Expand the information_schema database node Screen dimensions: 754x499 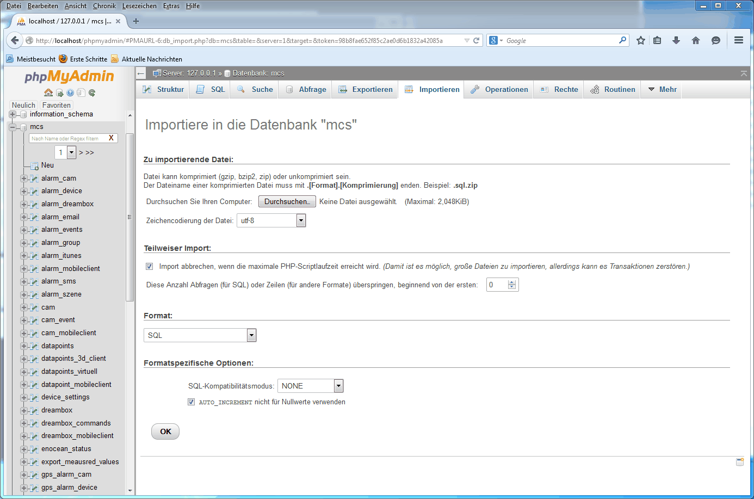click(13, 114)
